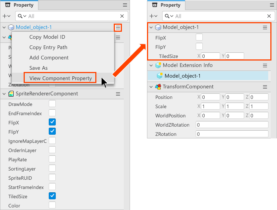
Task: Open the add (+) dropdown in left panel
Action: coord(7,16)
